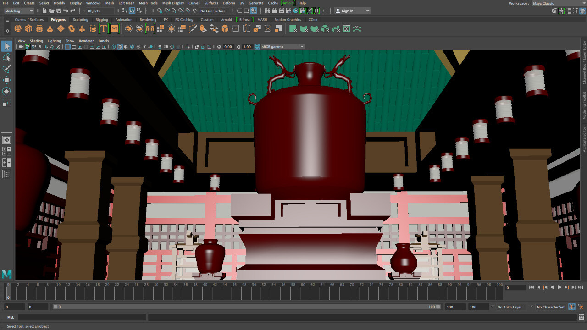Open the Menu Set dropdown showing Modeling
587x330 pixels.
(x=18, y=11)
